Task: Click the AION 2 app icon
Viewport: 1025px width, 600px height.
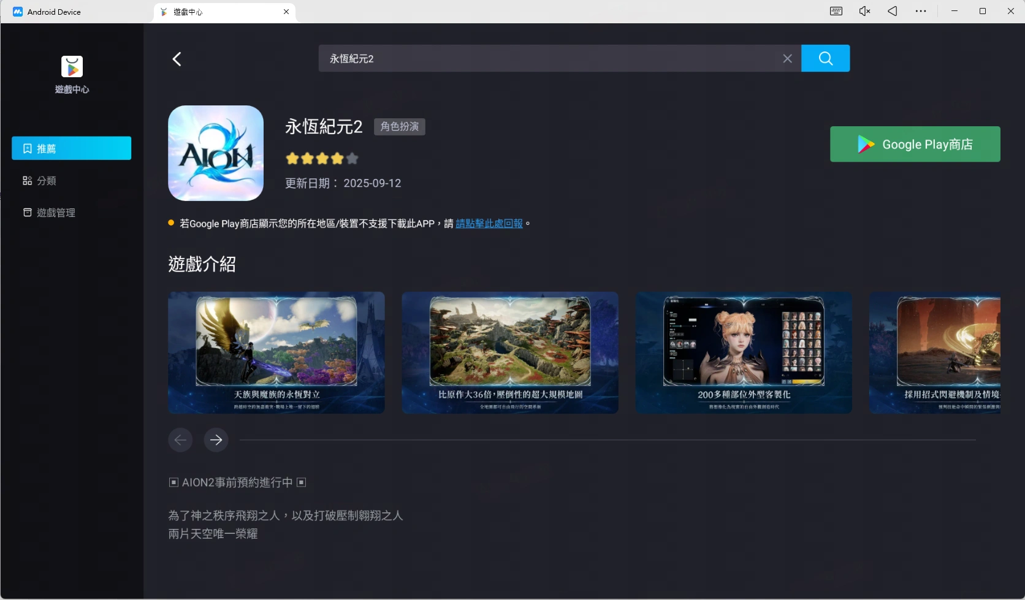Action: tap(215, 153)
